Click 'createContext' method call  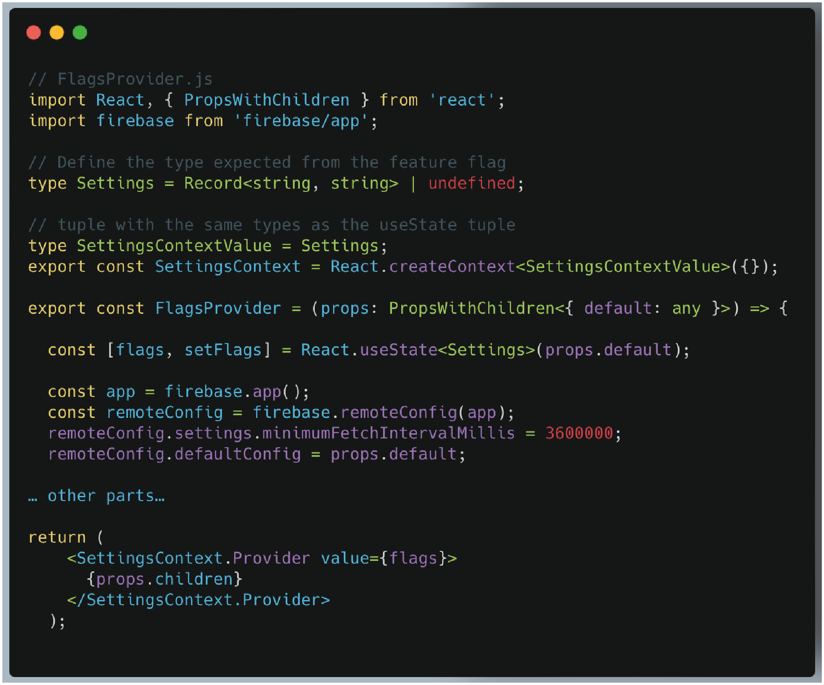pos(452,267)
